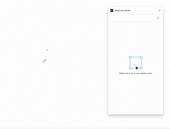This screenshot has width=170, height=129.
Task: Click the right edge of the blue selection square
Action: coord(141,63)
